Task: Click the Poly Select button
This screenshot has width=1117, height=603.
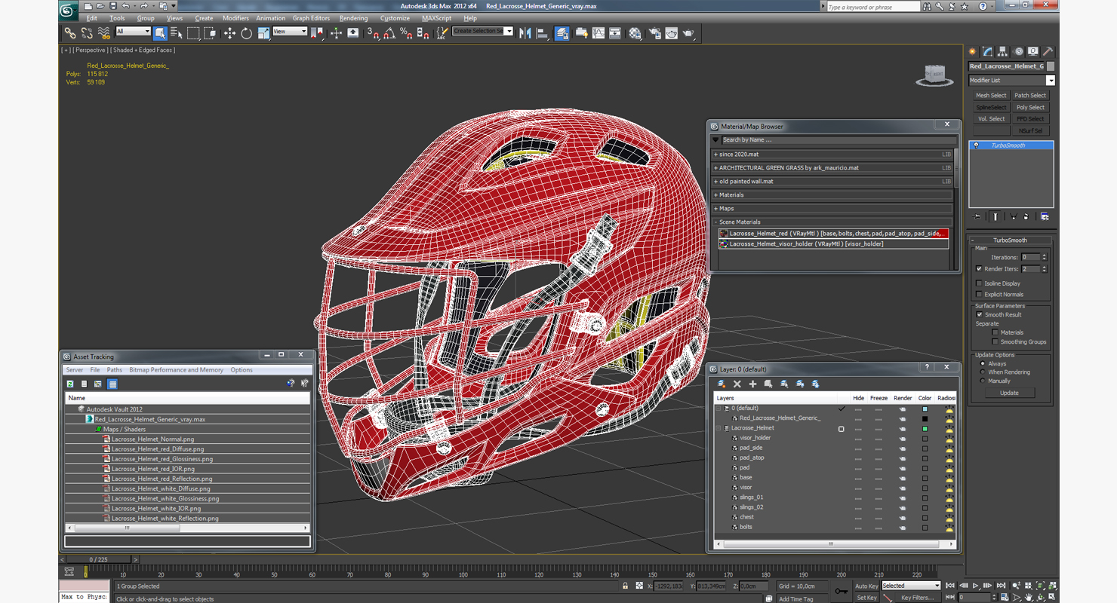Action: pos(1030,108)
